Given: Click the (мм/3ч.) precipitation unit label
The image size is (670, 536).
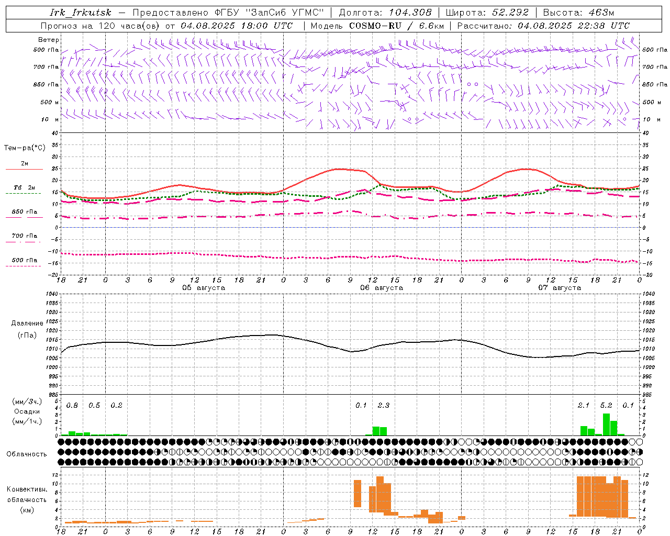Looking at the screenshot, I should [27, 401].
